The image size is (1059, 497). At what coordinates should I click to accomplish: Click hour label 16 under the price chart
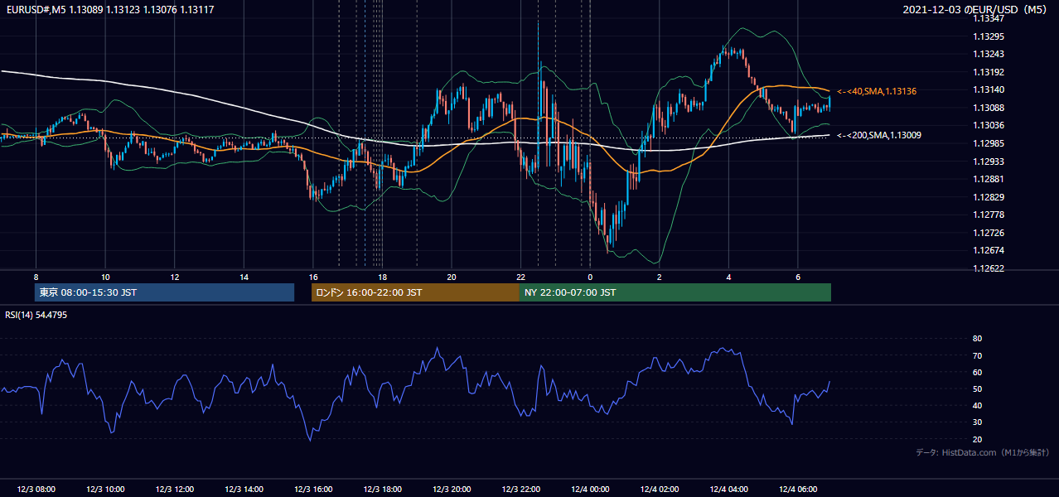[312, 277]
